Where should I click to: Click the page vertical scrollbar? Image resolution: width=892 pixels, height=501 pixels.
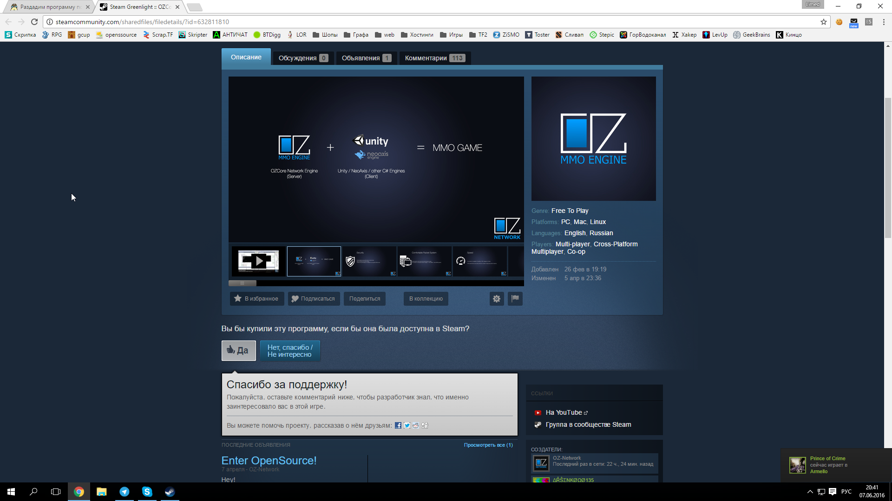click(x=888, y=168)
